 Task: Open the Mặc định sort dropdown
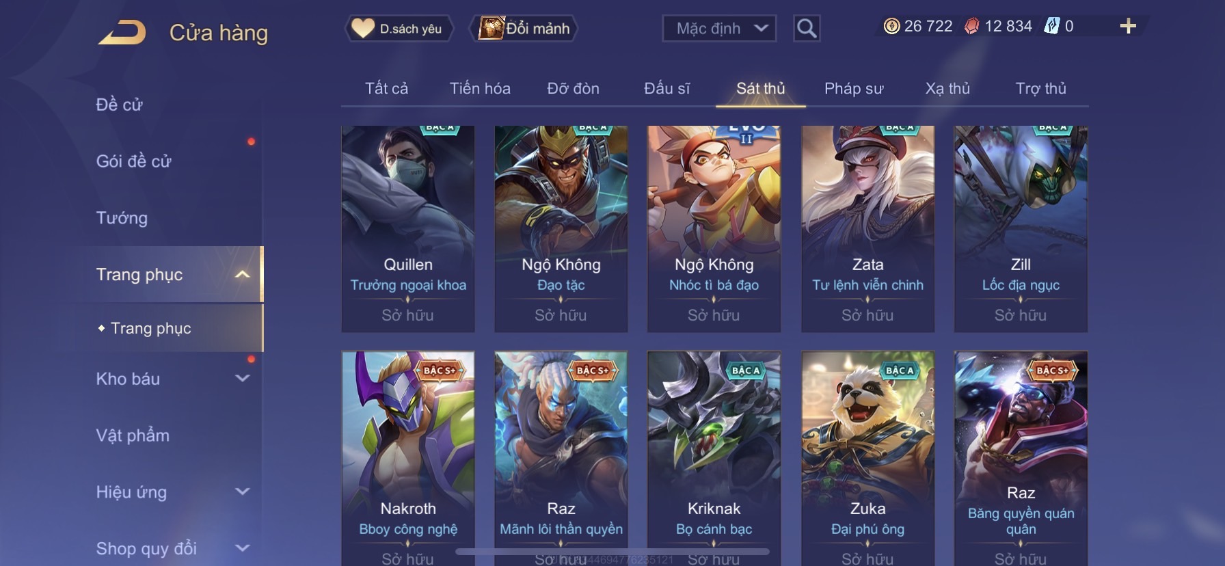tap(719, 28)
